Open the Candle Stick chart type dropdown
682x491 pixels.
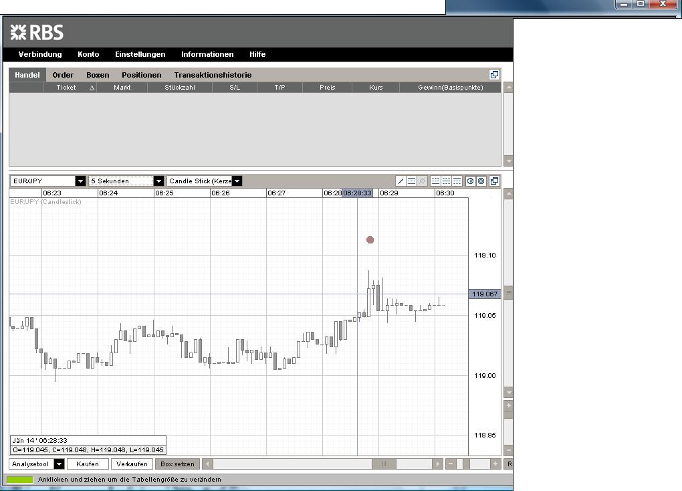tap(237, 181)
